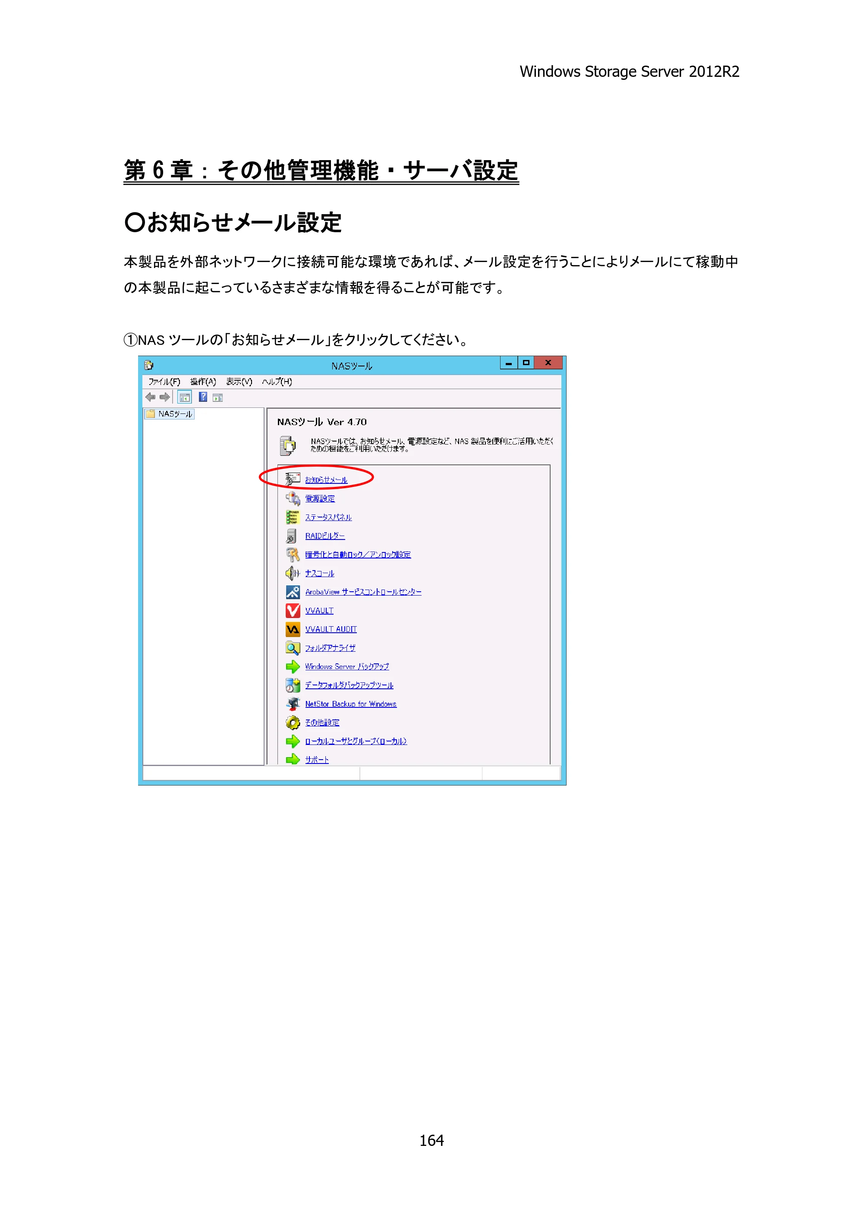Open the ステータスパネル link
Image resolution: width=863 pixels, height=1221 pixels.
click(x=328, y=517)
